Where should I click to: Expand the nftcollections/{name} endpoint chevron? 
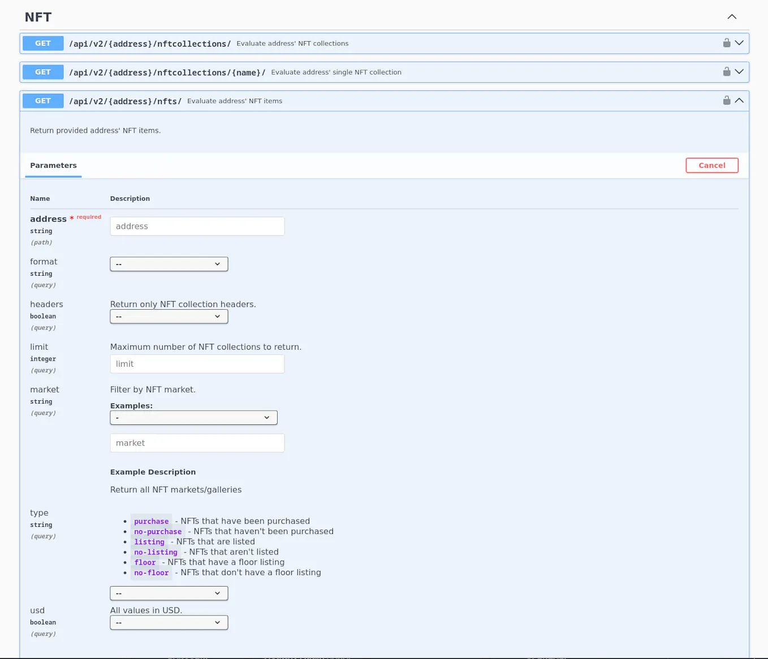739,72
